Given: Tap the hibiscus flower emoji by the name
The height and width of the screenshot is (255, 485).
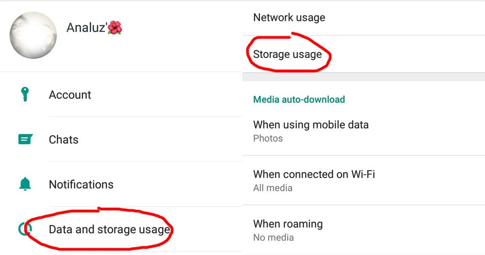Looking at the screenshot, I should (x=115, y=28).
